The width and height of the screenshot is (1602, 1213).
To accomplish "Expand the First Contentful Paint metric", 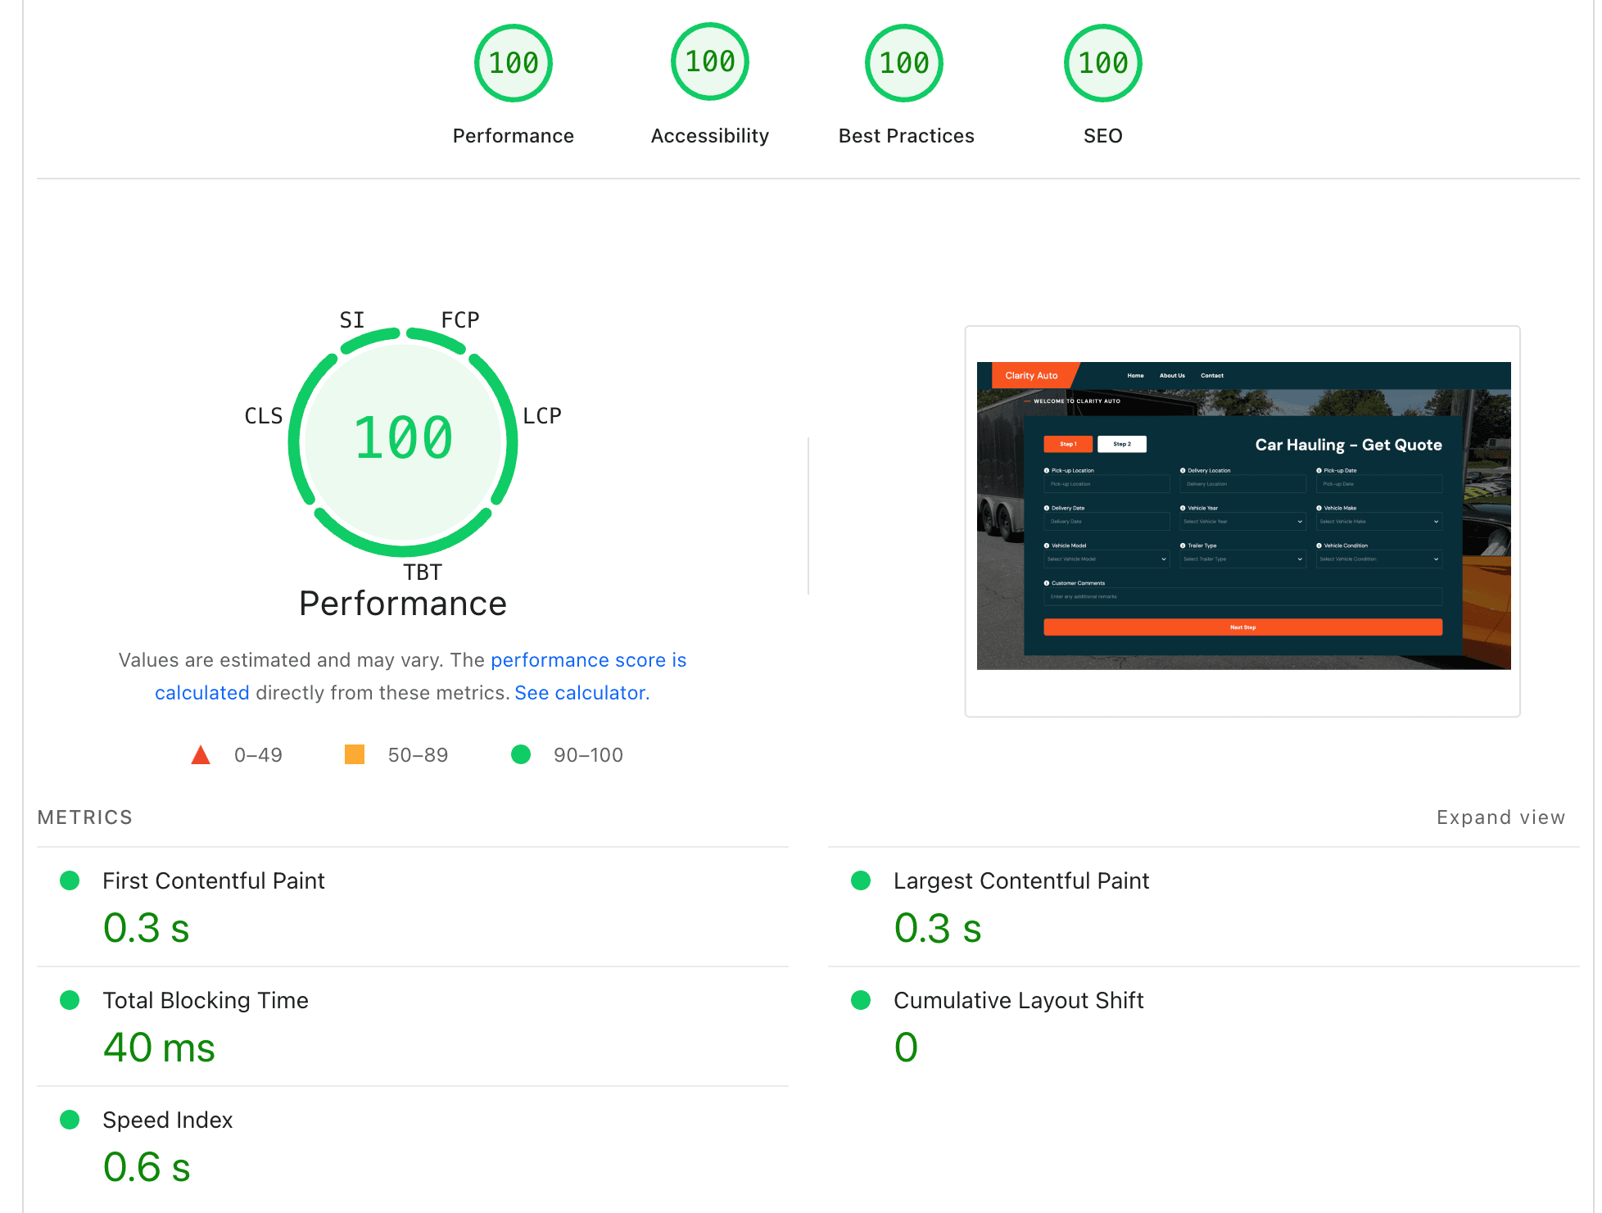I will [x=413, y=907].
